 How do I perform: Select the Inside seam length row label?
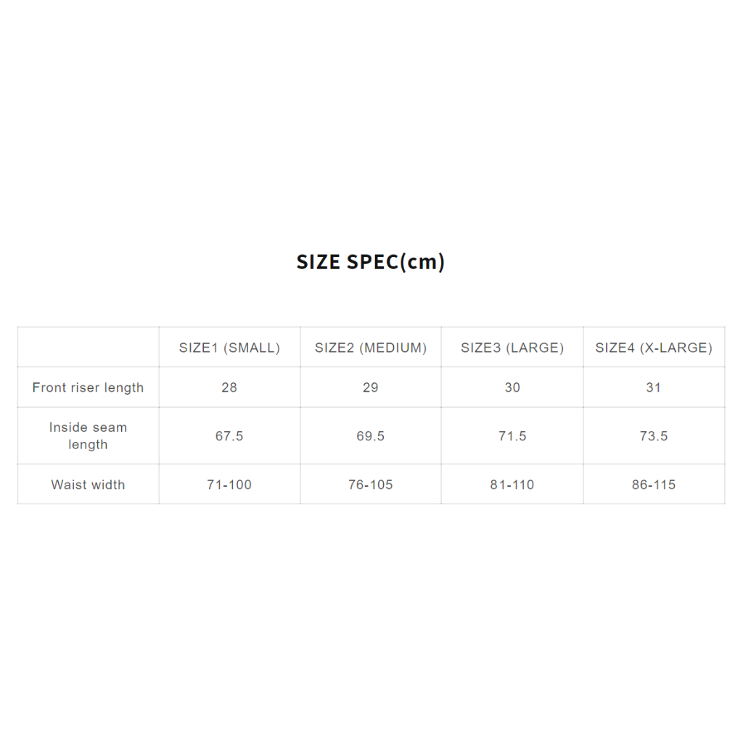[88, 436]
